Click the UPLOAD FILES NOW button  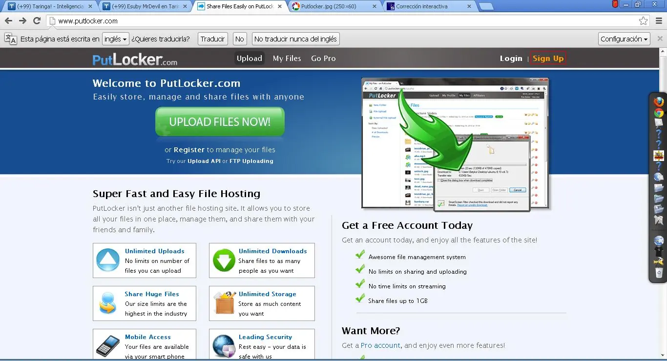(x=220, y=122)
